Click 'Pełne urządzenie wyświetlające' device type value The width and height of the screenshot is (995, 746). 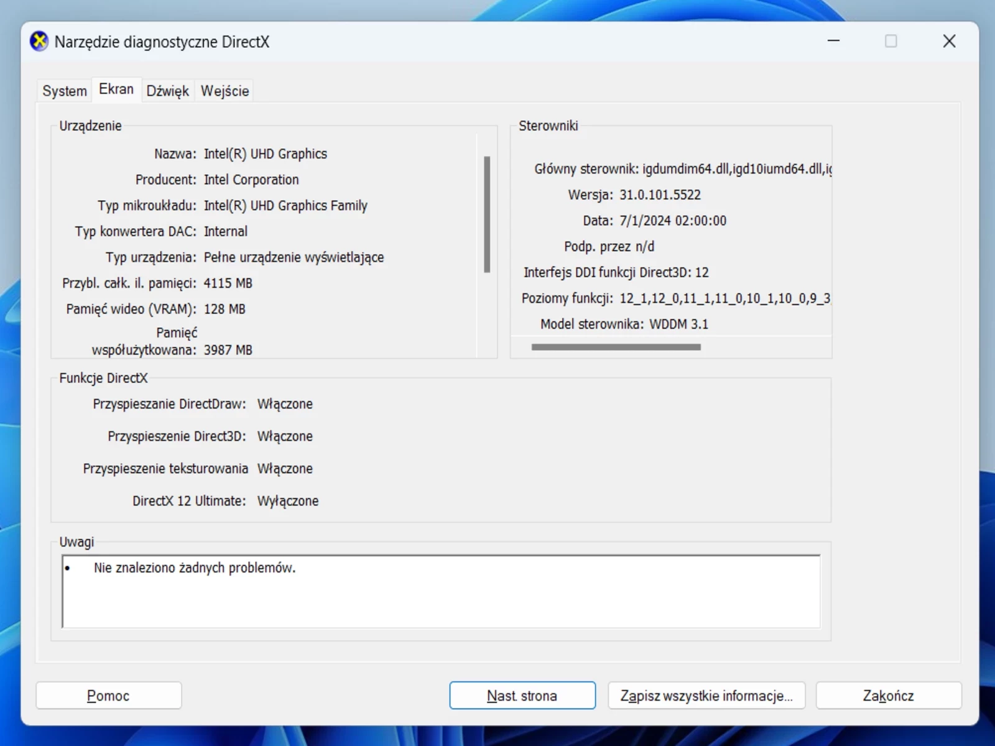point(294,257)
